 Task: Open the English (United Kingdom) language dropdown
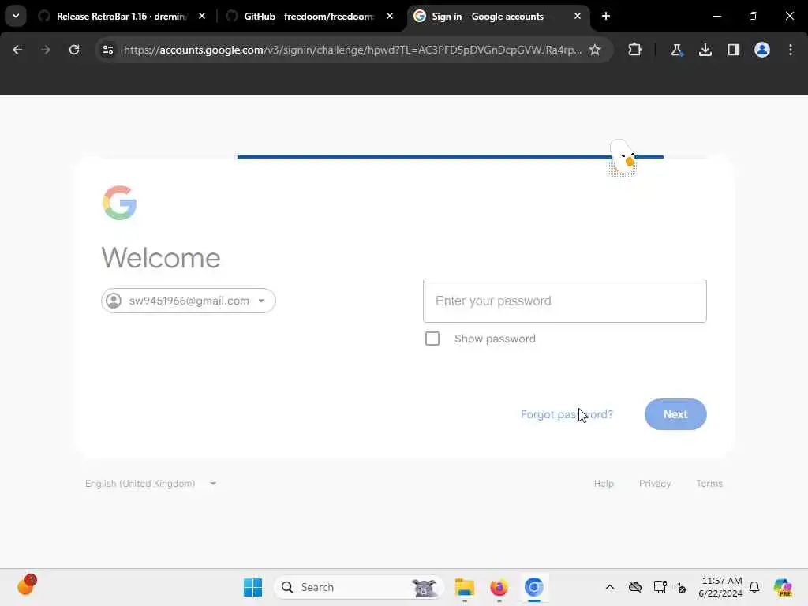click(151, 484)
